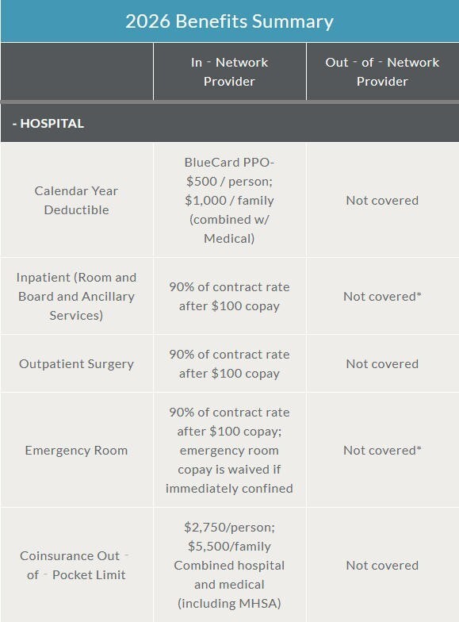The image size is (459, 622).
Task: Click the Emergency Room row label
Action: click(x=76, y=451)
